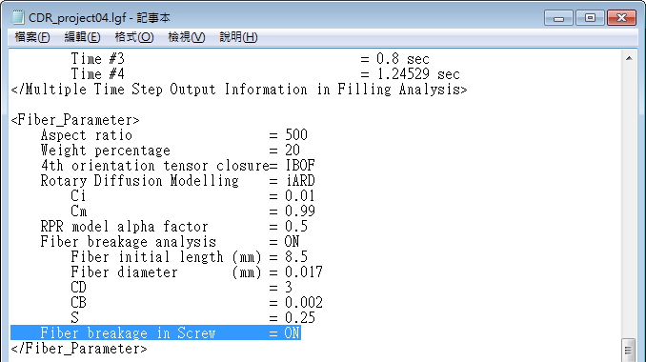Click the vertical scrollbar thumb grip
Viewport: 646px width, 362px height.
tap(629, 350)
